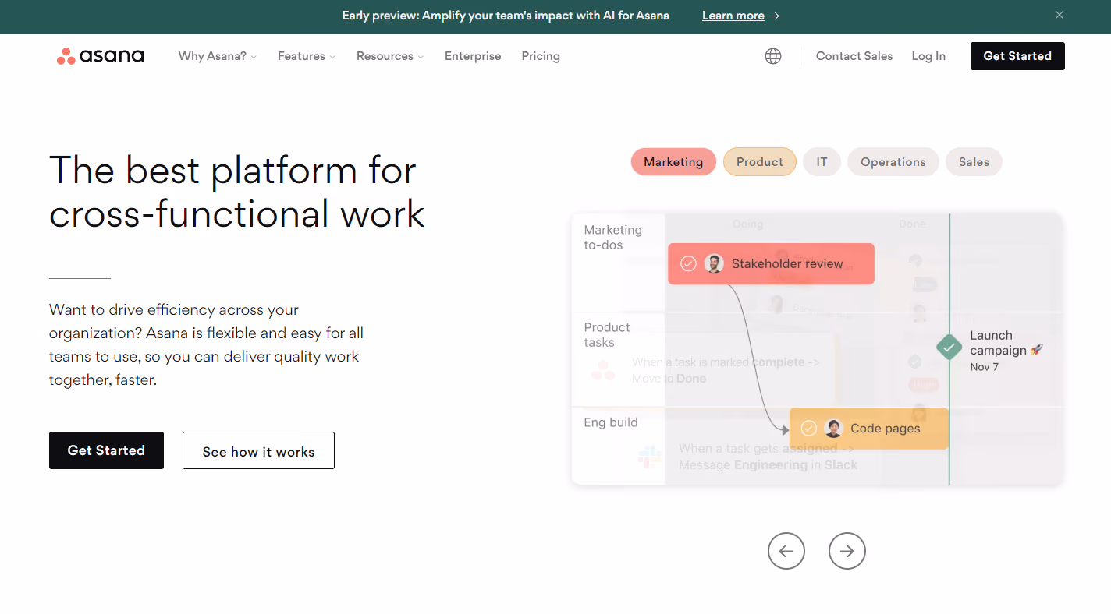Dismiss the preview banner with the X
Image resolution: width=1111 pixels, height=614 pixels.
[1060, 15]
